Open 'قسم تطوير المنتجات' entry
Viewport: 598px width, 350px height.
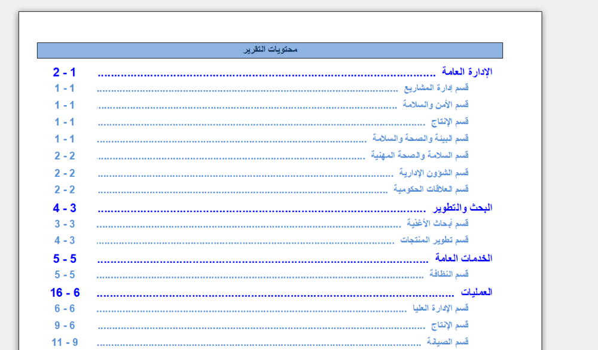tap(434, 240)
